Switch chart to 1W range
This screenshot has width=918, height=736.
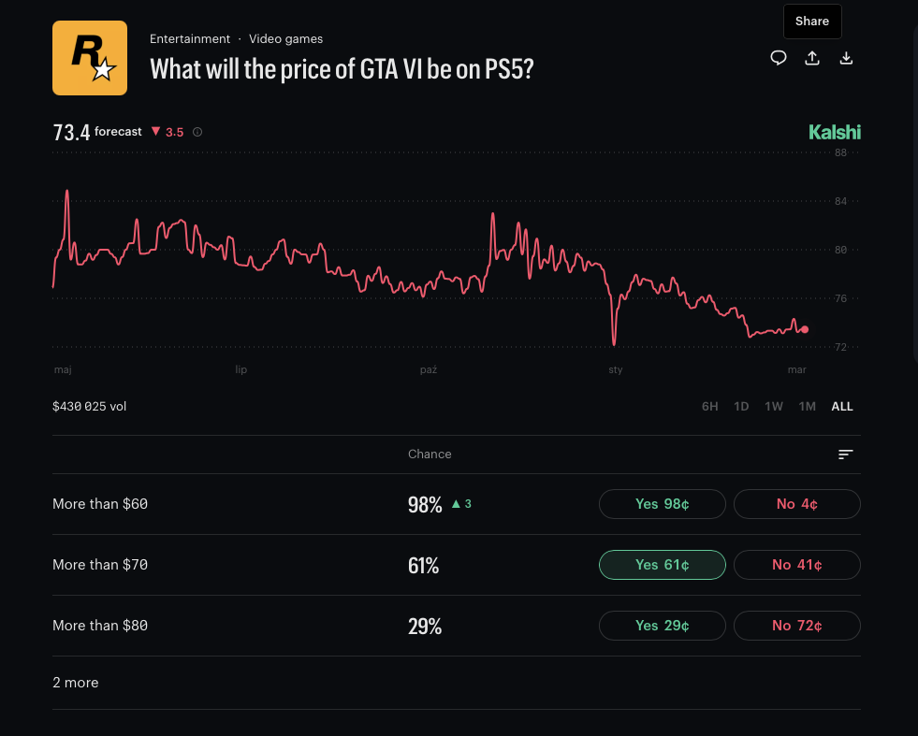pyautogui.click(x=773, y=407)
